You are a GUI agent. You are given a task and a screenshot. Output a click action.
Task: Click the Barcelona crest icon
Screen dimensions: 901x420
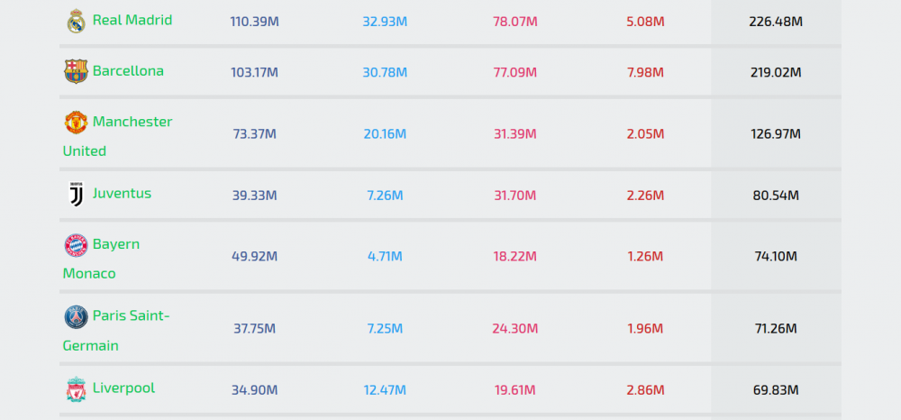76,71
